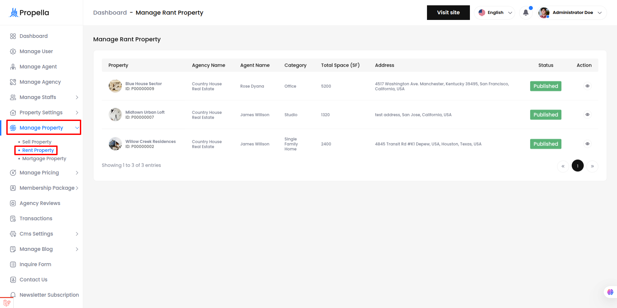This screenshot has height=308, width=617.
Task: Click the Blue House Sector thumbnail
Action: (115, 86)
